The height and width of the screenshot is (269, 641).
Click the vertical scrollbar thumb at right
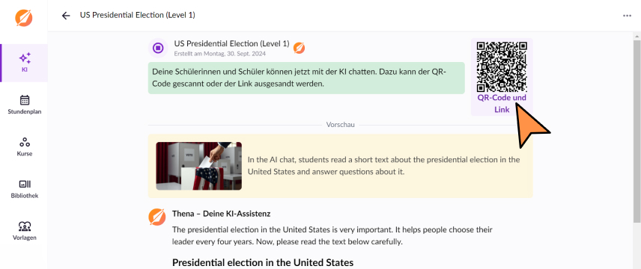(x=637, y=131)
